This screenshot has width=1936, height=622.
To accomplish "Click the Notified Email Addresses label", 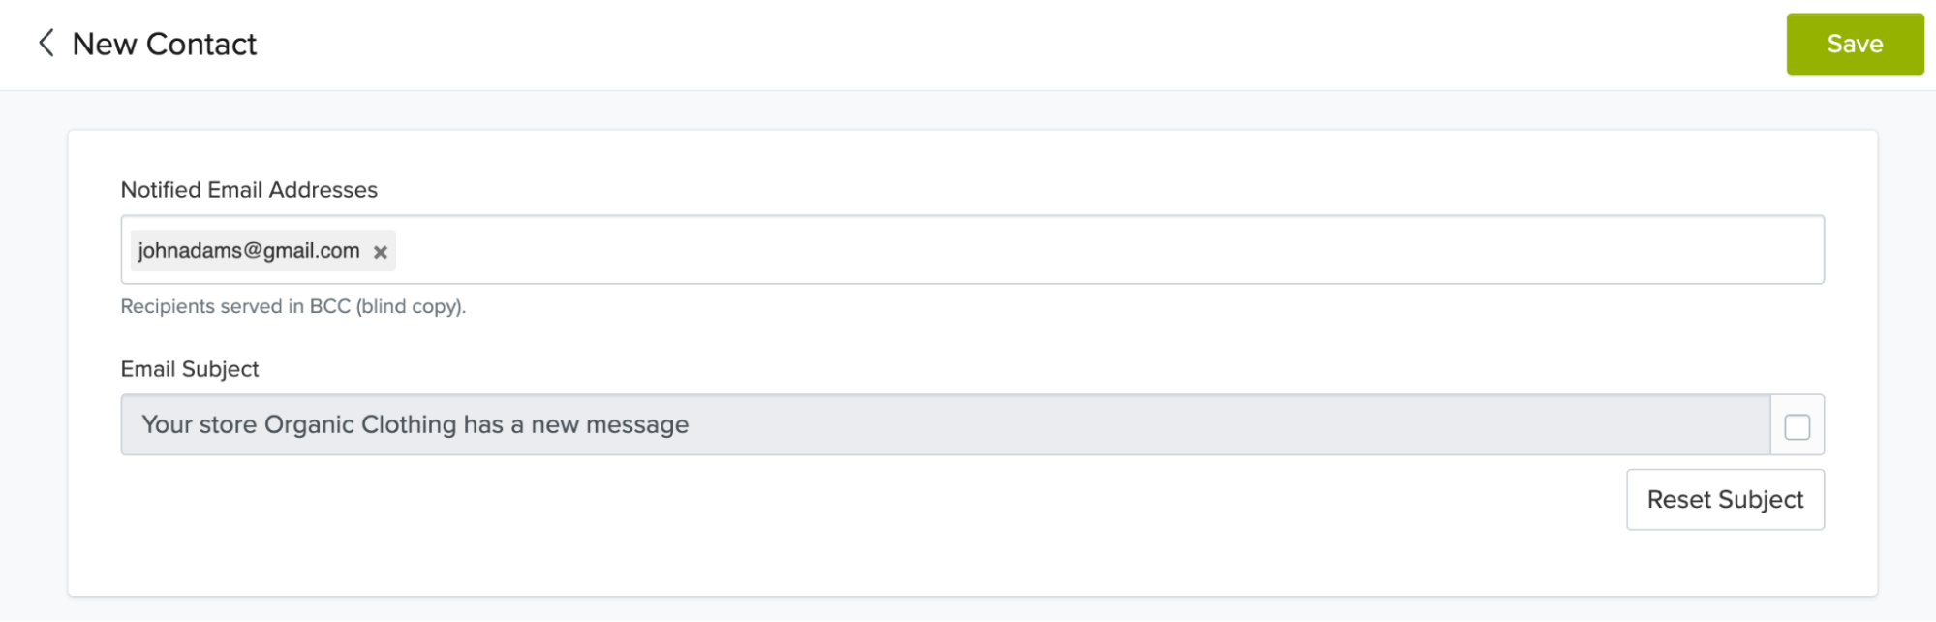I will [249, 190].
